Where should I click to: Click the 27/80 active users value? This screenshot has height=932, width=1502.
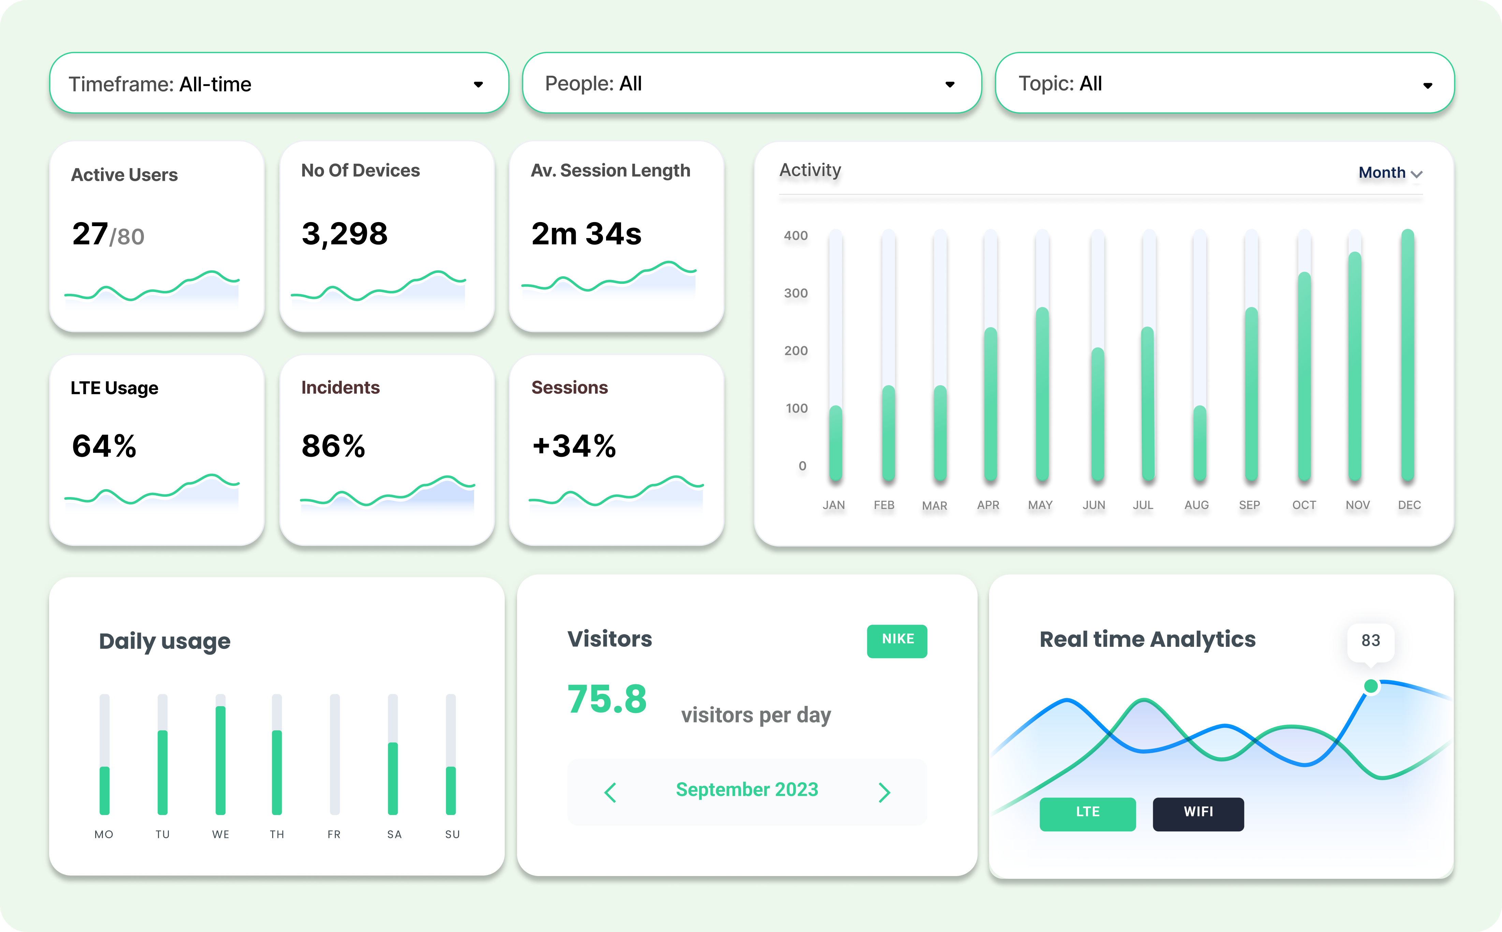tap(108, 234)
